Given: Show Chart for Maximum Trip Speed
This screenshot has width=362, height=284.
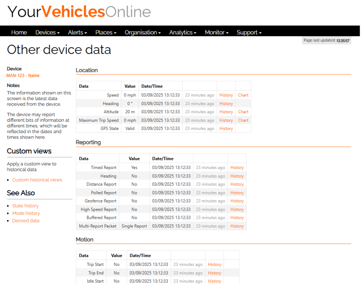Looking at the screenshot, I should [243, 120].
